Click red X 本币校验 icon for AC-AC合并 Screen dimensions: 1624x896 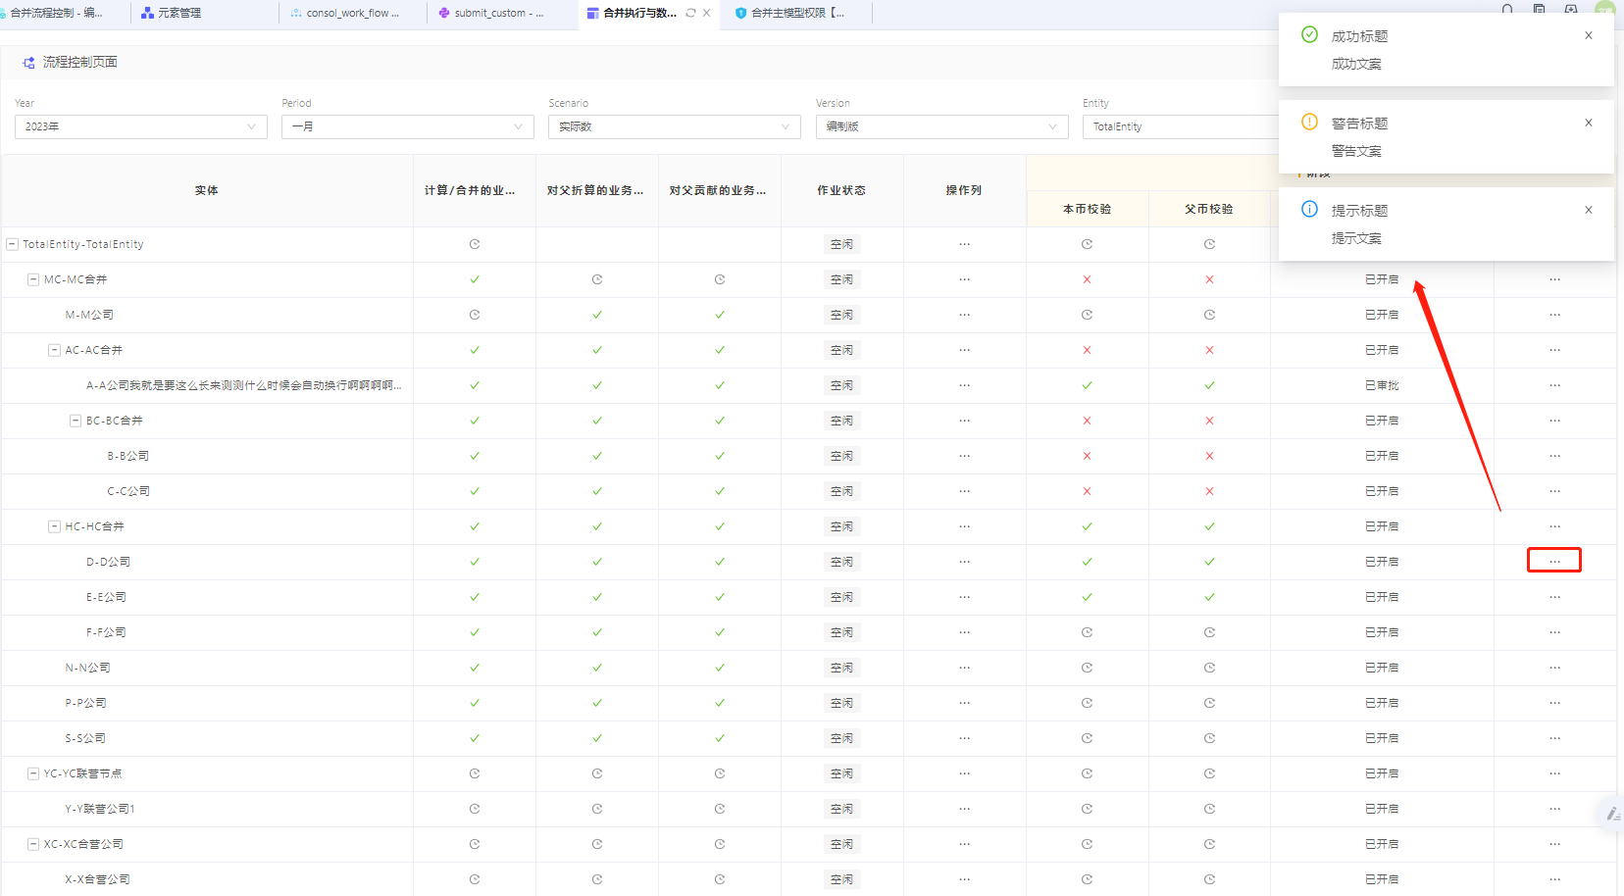1087,350
